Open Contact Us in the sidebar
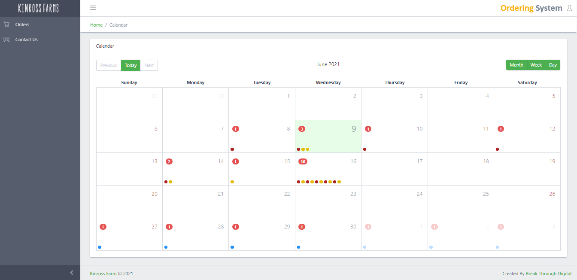 coord(26,40)
